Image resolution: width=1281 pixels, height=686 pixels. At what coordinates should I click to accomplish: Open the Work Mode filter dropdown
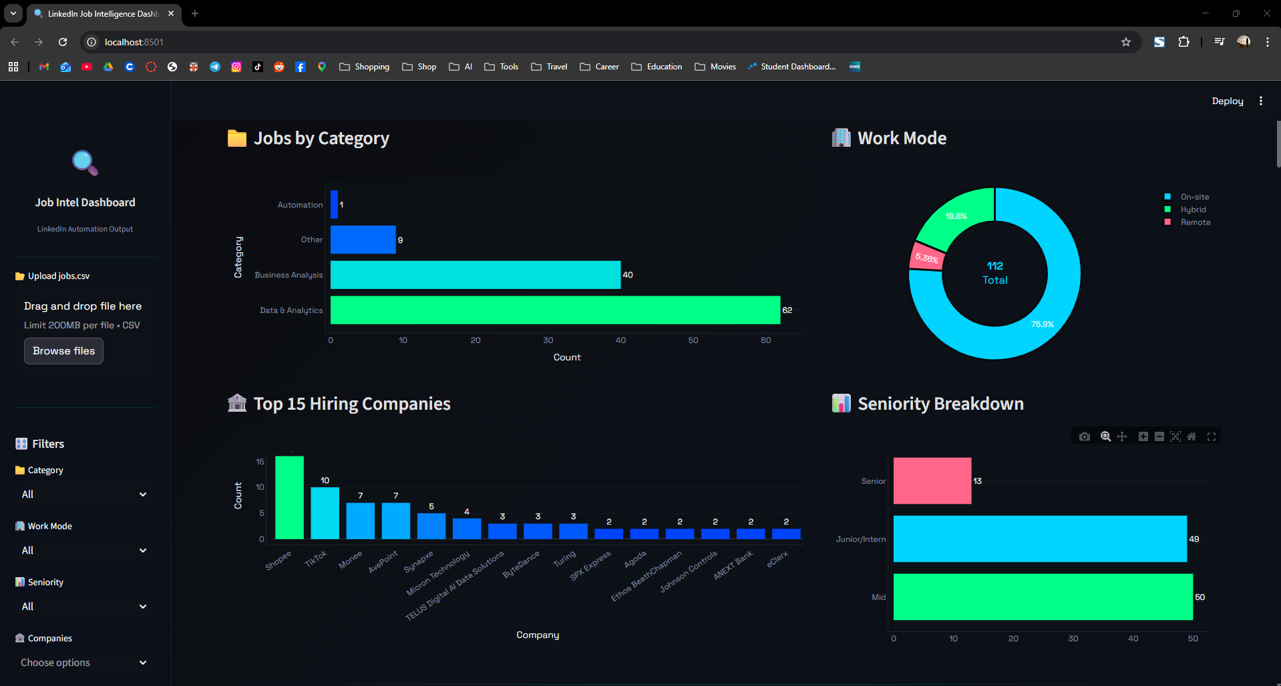click(85, 551)
